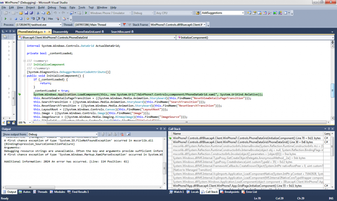This screenshot has width=337, height=201.
Task: Restart debugging session icon
Action: [x=21, y=19]
